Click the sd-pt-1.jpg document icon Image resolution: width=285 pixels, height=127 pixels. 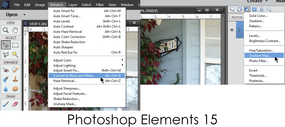(x=26, y=23)
